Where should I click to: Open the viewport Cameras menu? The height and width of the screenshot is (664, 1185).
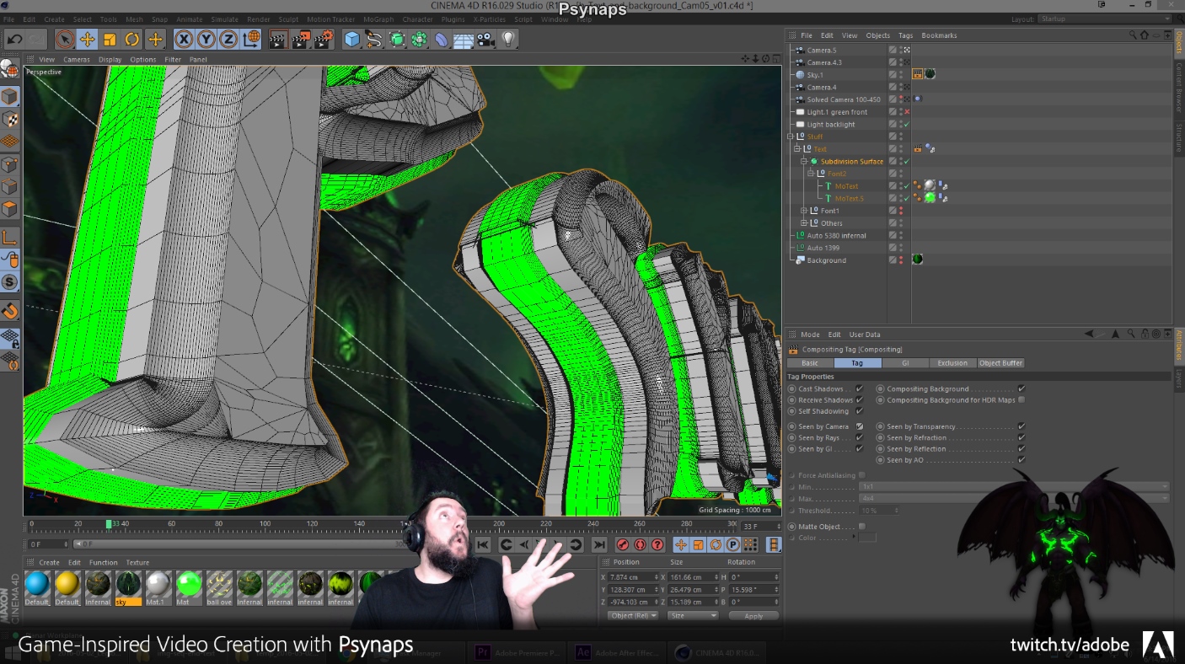(77, 59)
